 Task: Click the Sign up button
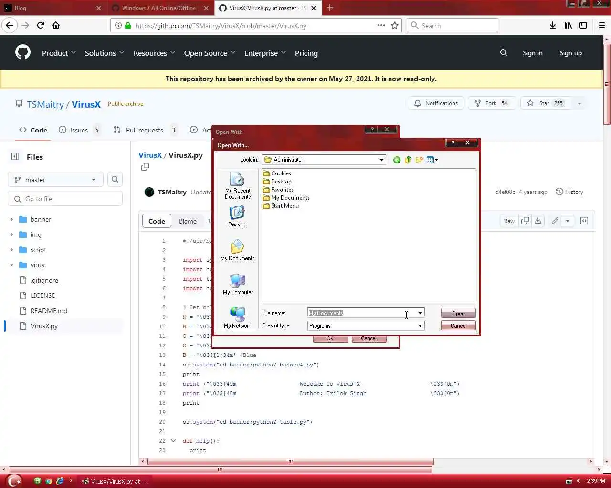tap(570, 53)
